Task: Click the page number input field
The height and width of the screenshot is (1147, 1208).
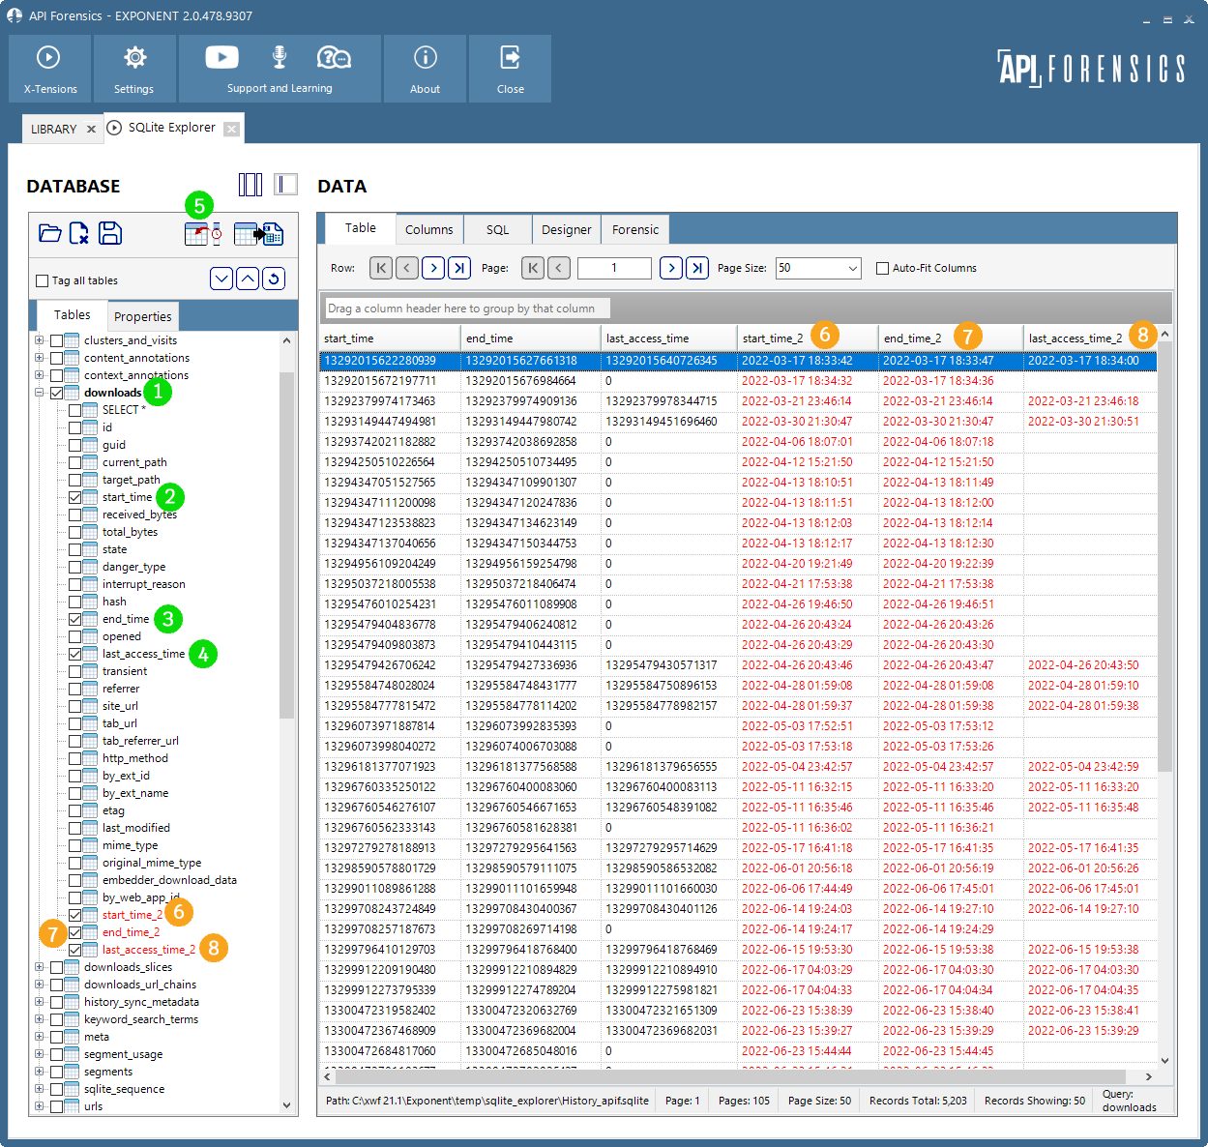Action: pos(613,268)
